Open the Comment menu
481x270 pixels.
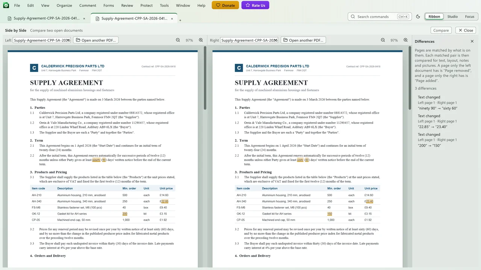tap(88, 6)
